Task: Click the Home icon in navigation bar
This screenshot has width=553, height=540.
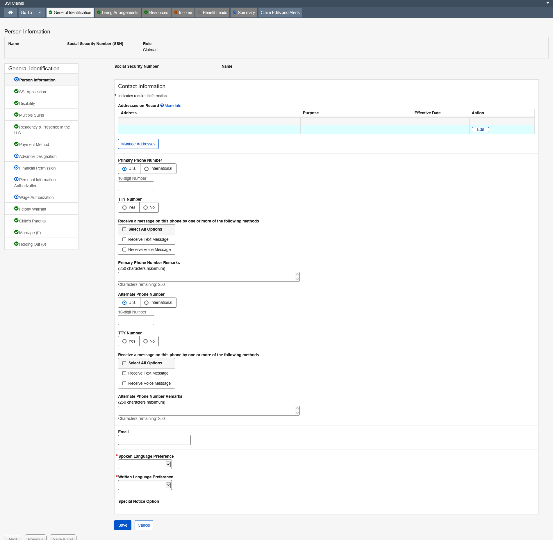Action: 10,13
